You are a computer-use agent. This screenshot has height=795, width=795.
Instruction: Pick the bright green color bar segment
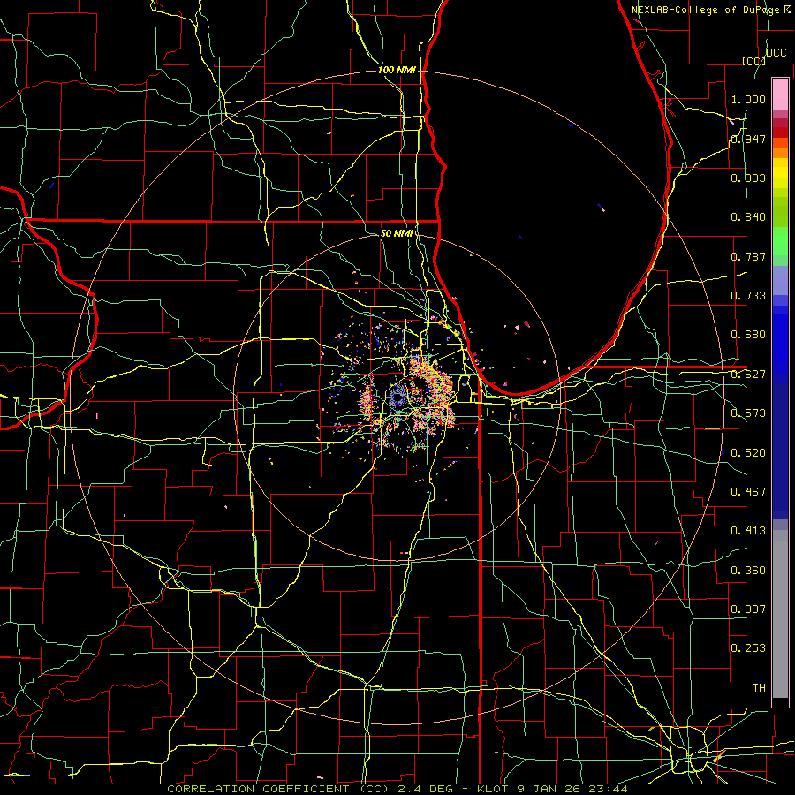pos(780,241)
